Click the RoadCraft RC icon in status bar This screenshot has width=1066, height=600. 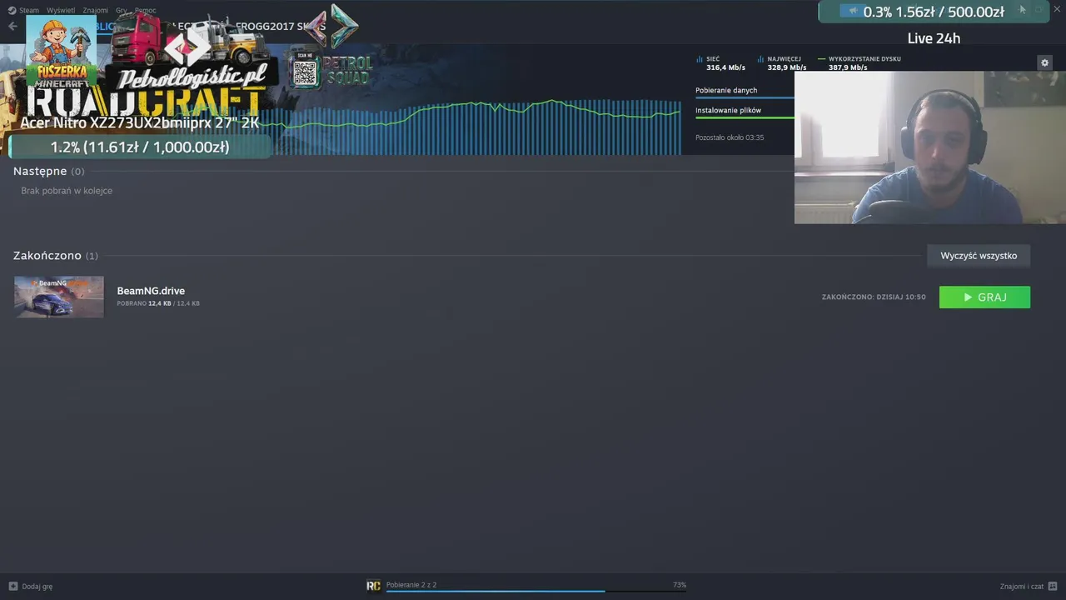373,586
